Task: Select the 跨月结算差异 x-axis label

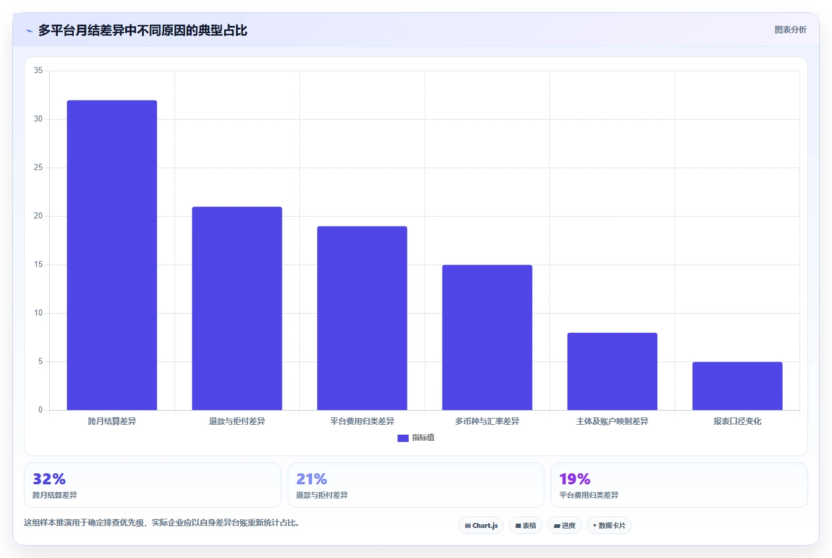Action: (112, 421)
